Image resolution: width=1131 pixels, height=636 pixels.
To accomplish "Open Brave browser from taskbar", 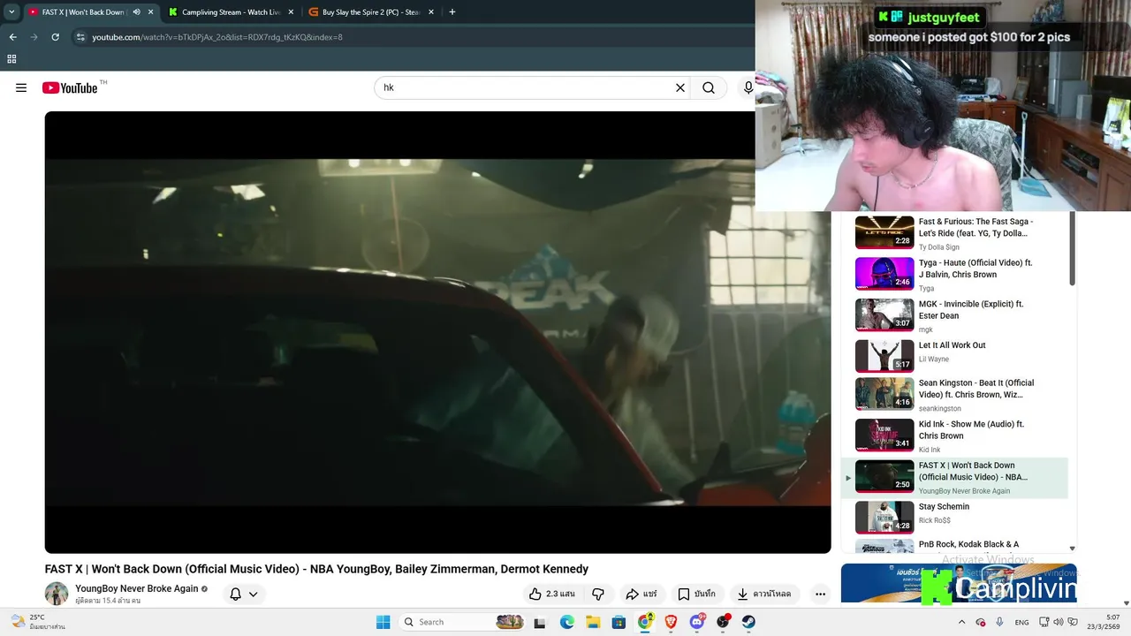I will (x=671, y=622).
